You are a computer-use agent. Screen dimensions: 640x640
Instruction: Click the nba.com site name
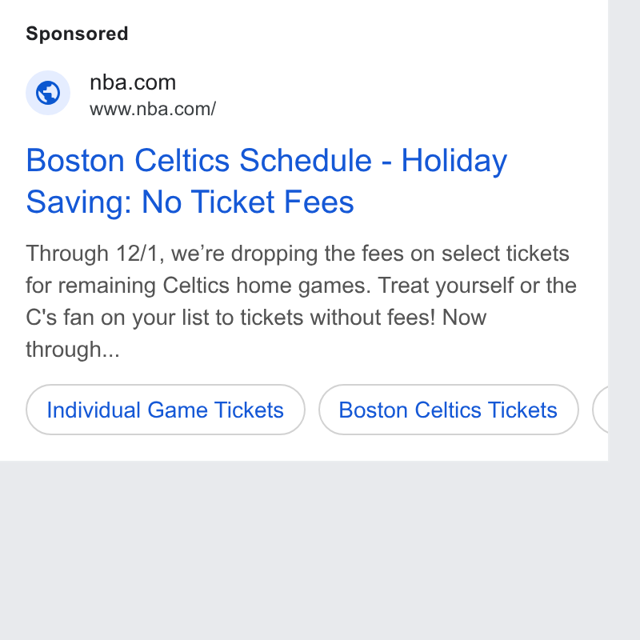tap(133, 82)
